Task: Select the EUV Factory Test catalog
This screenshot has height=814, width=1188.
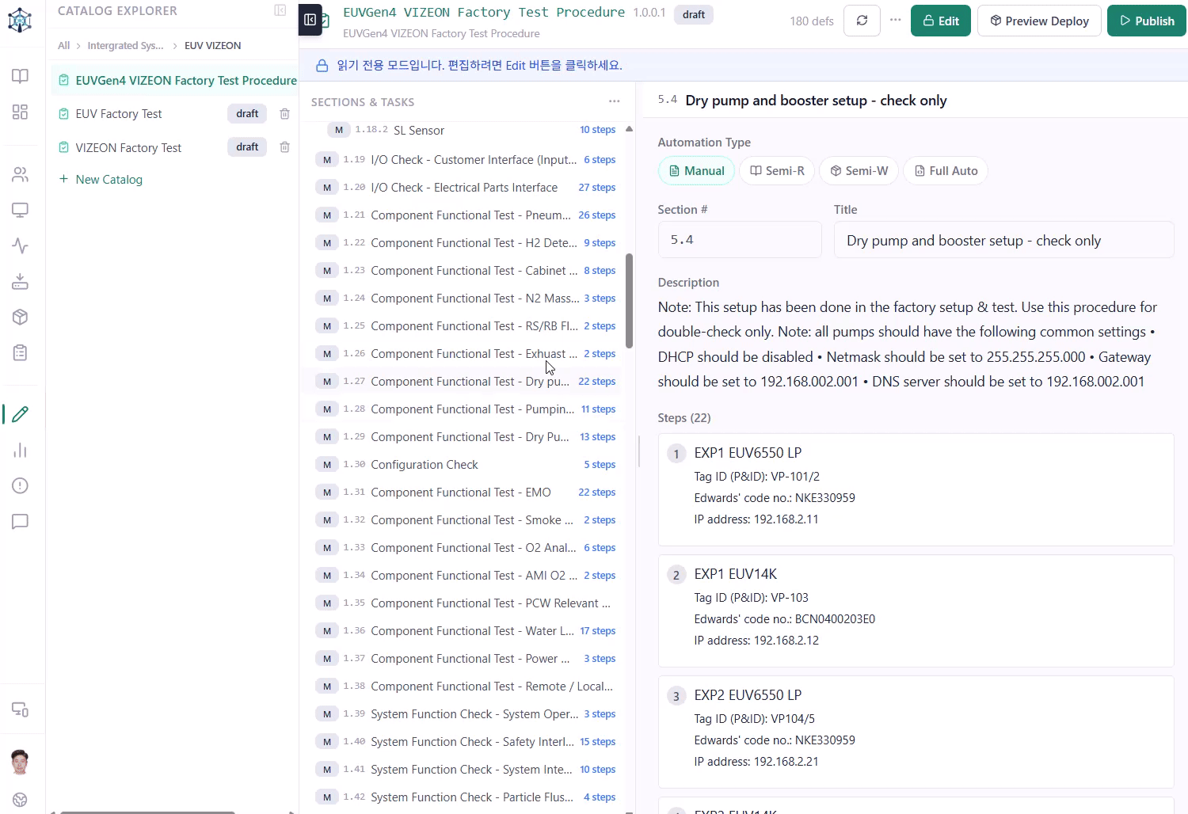Action: point(119,114)
